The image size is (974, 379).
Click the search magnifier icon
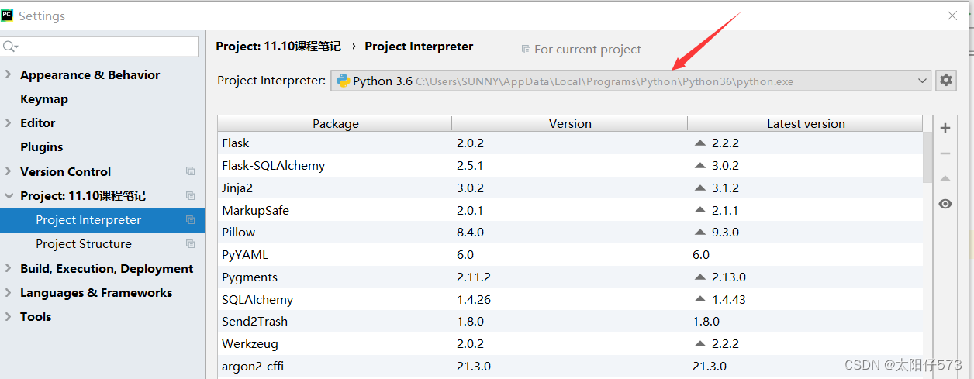[10, 47]
